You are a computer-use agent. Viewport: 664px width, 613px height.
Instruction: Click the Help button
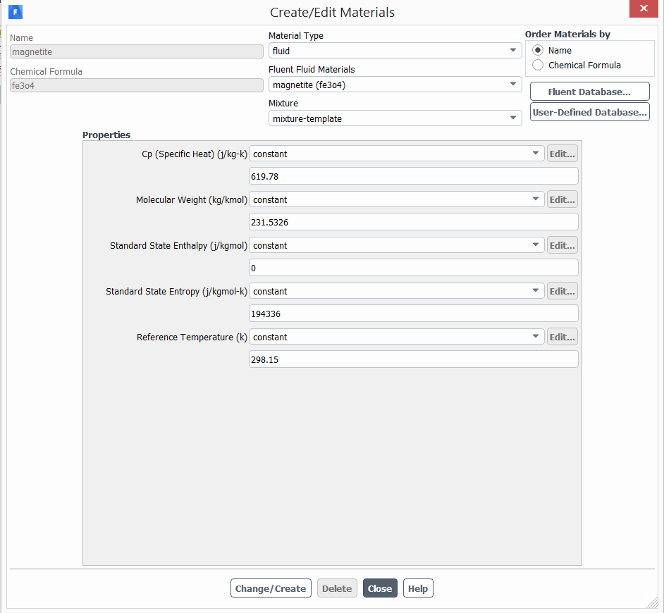(418, 588)
